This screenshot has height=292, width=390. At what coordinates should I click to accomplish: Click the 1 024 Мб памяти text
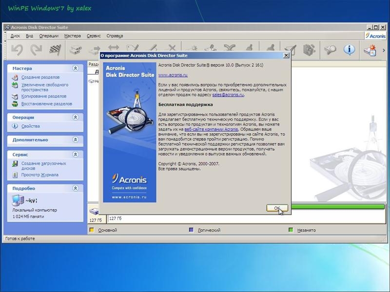[28, 216]
